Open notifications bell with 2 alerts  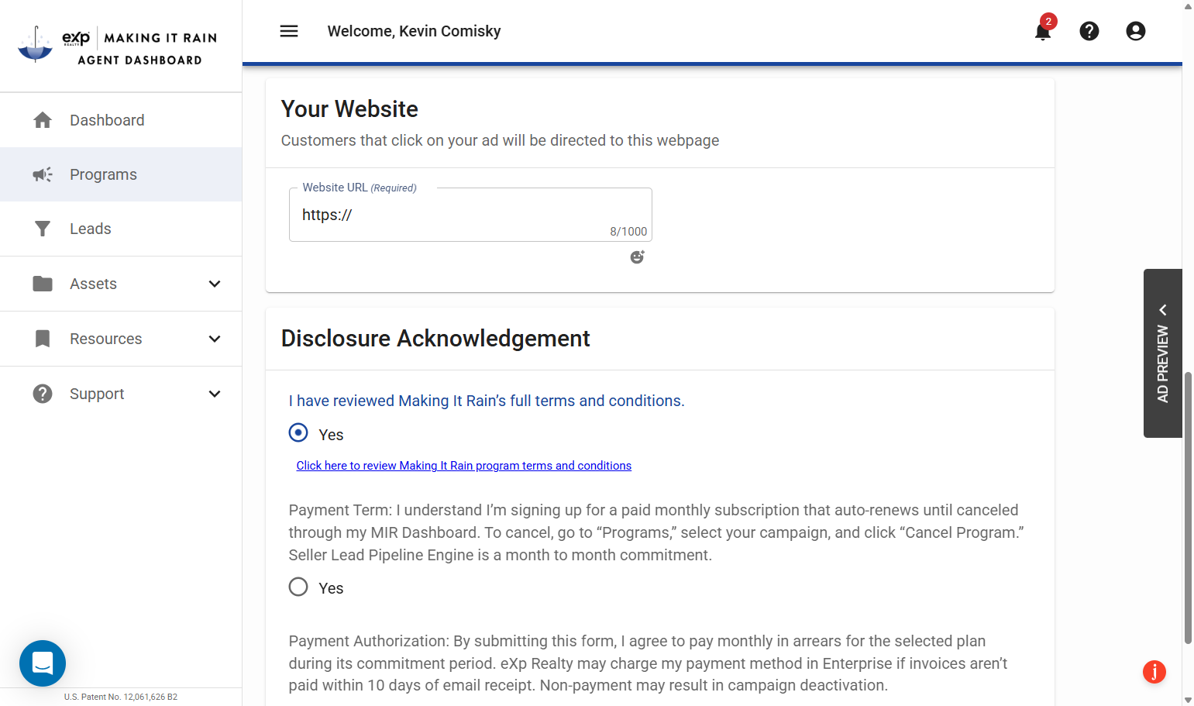[x=1043, y=31]
